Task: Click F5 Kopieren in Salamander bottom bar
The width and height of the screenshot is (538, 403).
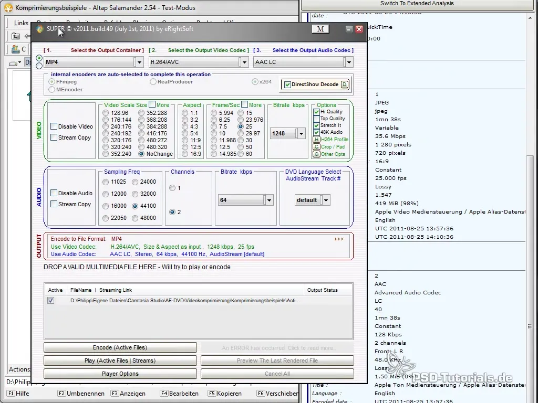Action: tap(225, 394)
